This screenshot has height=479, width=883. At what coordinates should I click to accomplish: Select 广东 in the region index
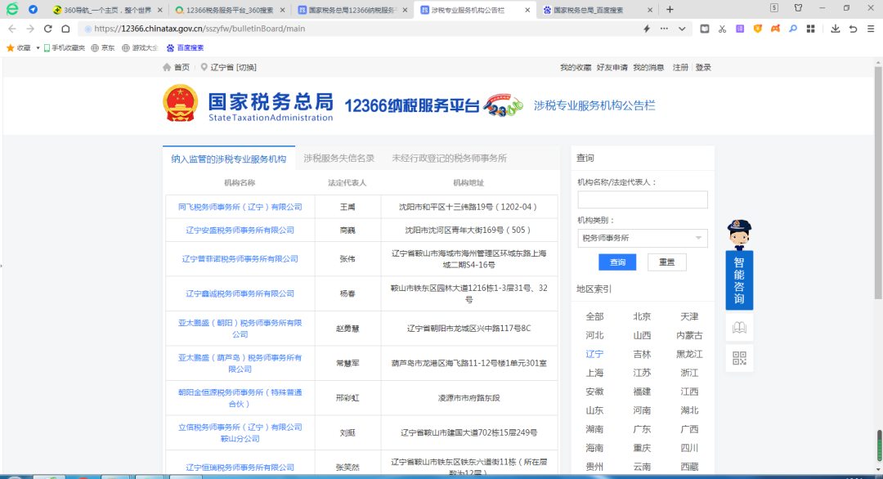pos(642,429)
